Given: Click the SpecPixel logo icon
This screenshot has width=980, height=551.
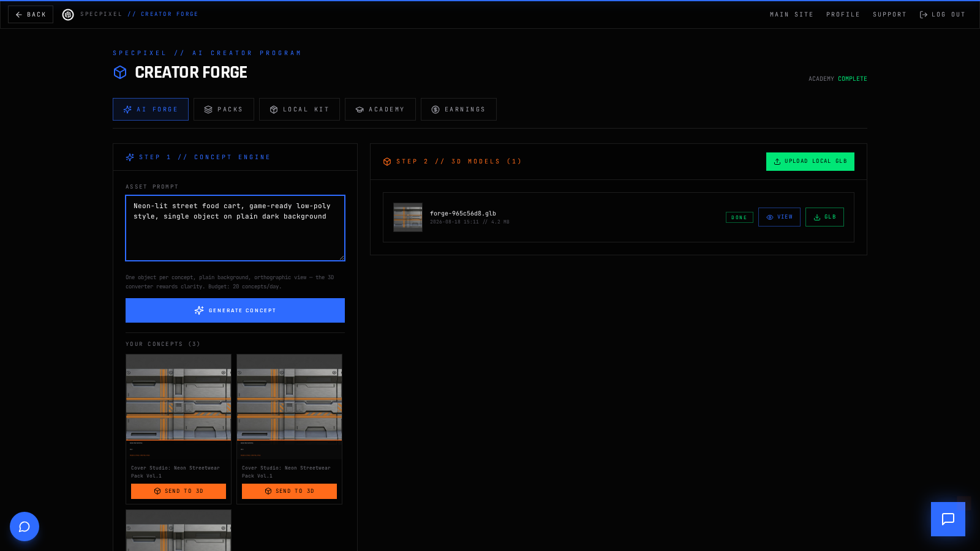Looking at the screenshot, I should 68,14.
